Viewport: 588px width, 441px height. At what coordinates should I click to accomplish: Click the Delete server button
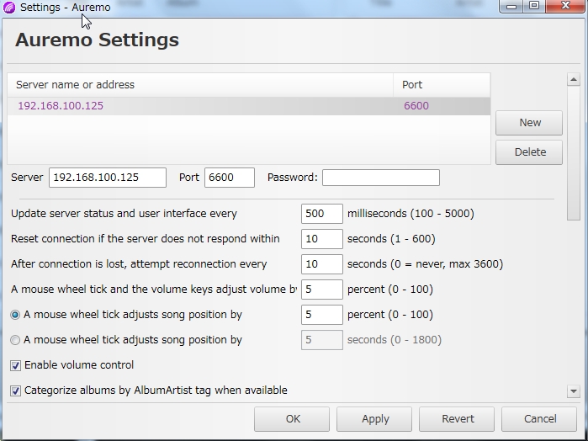tap(529, 152)
